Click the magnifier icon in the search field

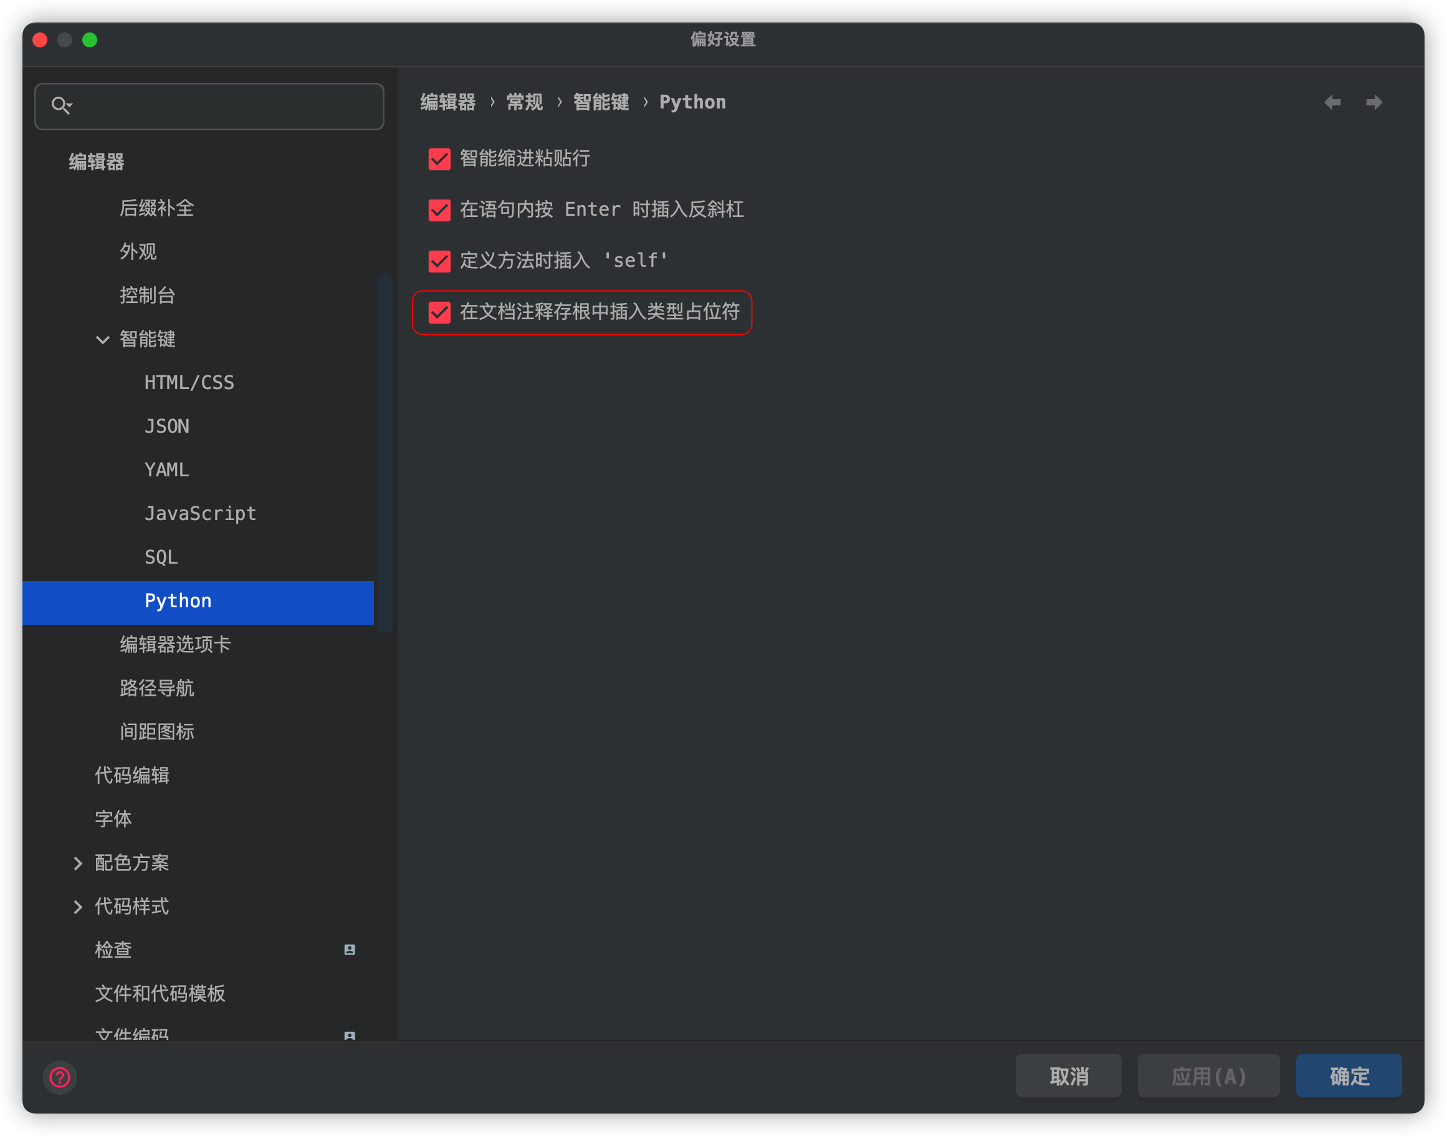point(62,106)
